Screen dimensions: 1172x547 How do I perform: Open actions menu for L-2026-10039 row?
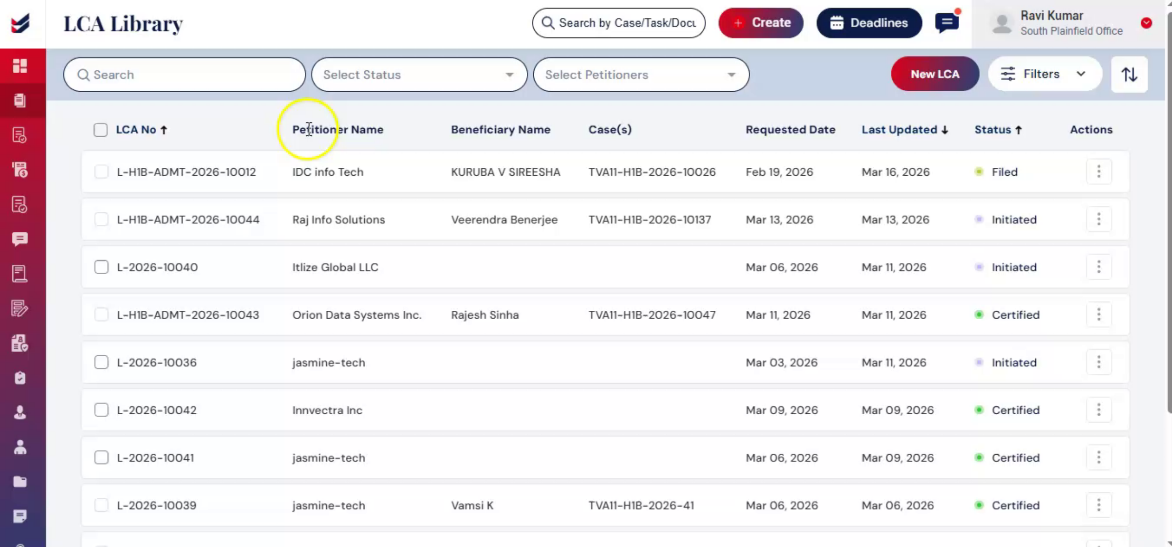coord(1099,505)
